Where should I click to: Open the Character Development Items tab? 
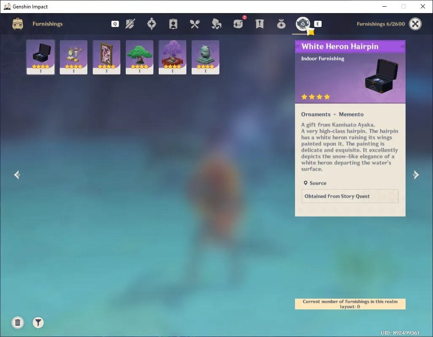(x=173, y=24)
